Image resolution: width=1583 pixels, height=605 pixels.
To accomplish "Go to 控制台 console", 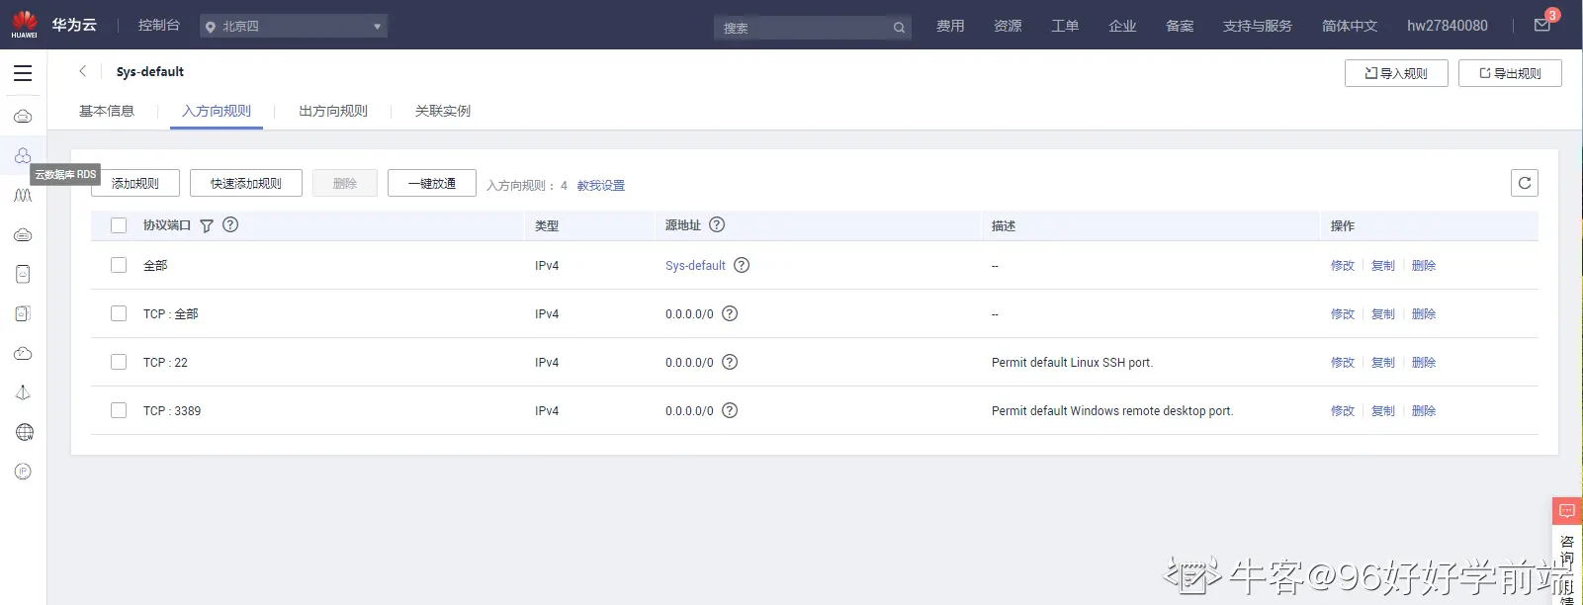I will click(x=159, y=25).
